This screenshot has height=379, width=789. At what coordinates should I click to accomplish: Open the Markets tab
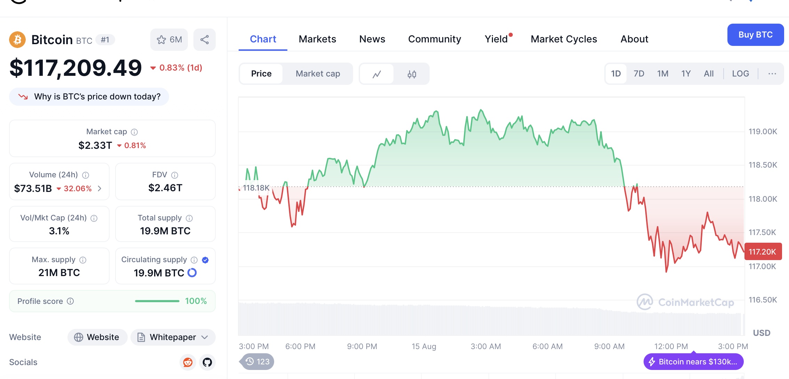point(317,39)
